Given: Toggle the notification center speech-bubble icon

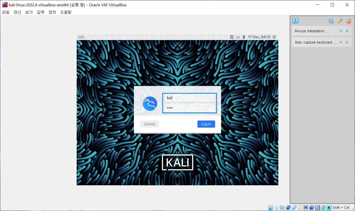Looking at the screenshot, I should pyautogui.click(x=295, y=21).
